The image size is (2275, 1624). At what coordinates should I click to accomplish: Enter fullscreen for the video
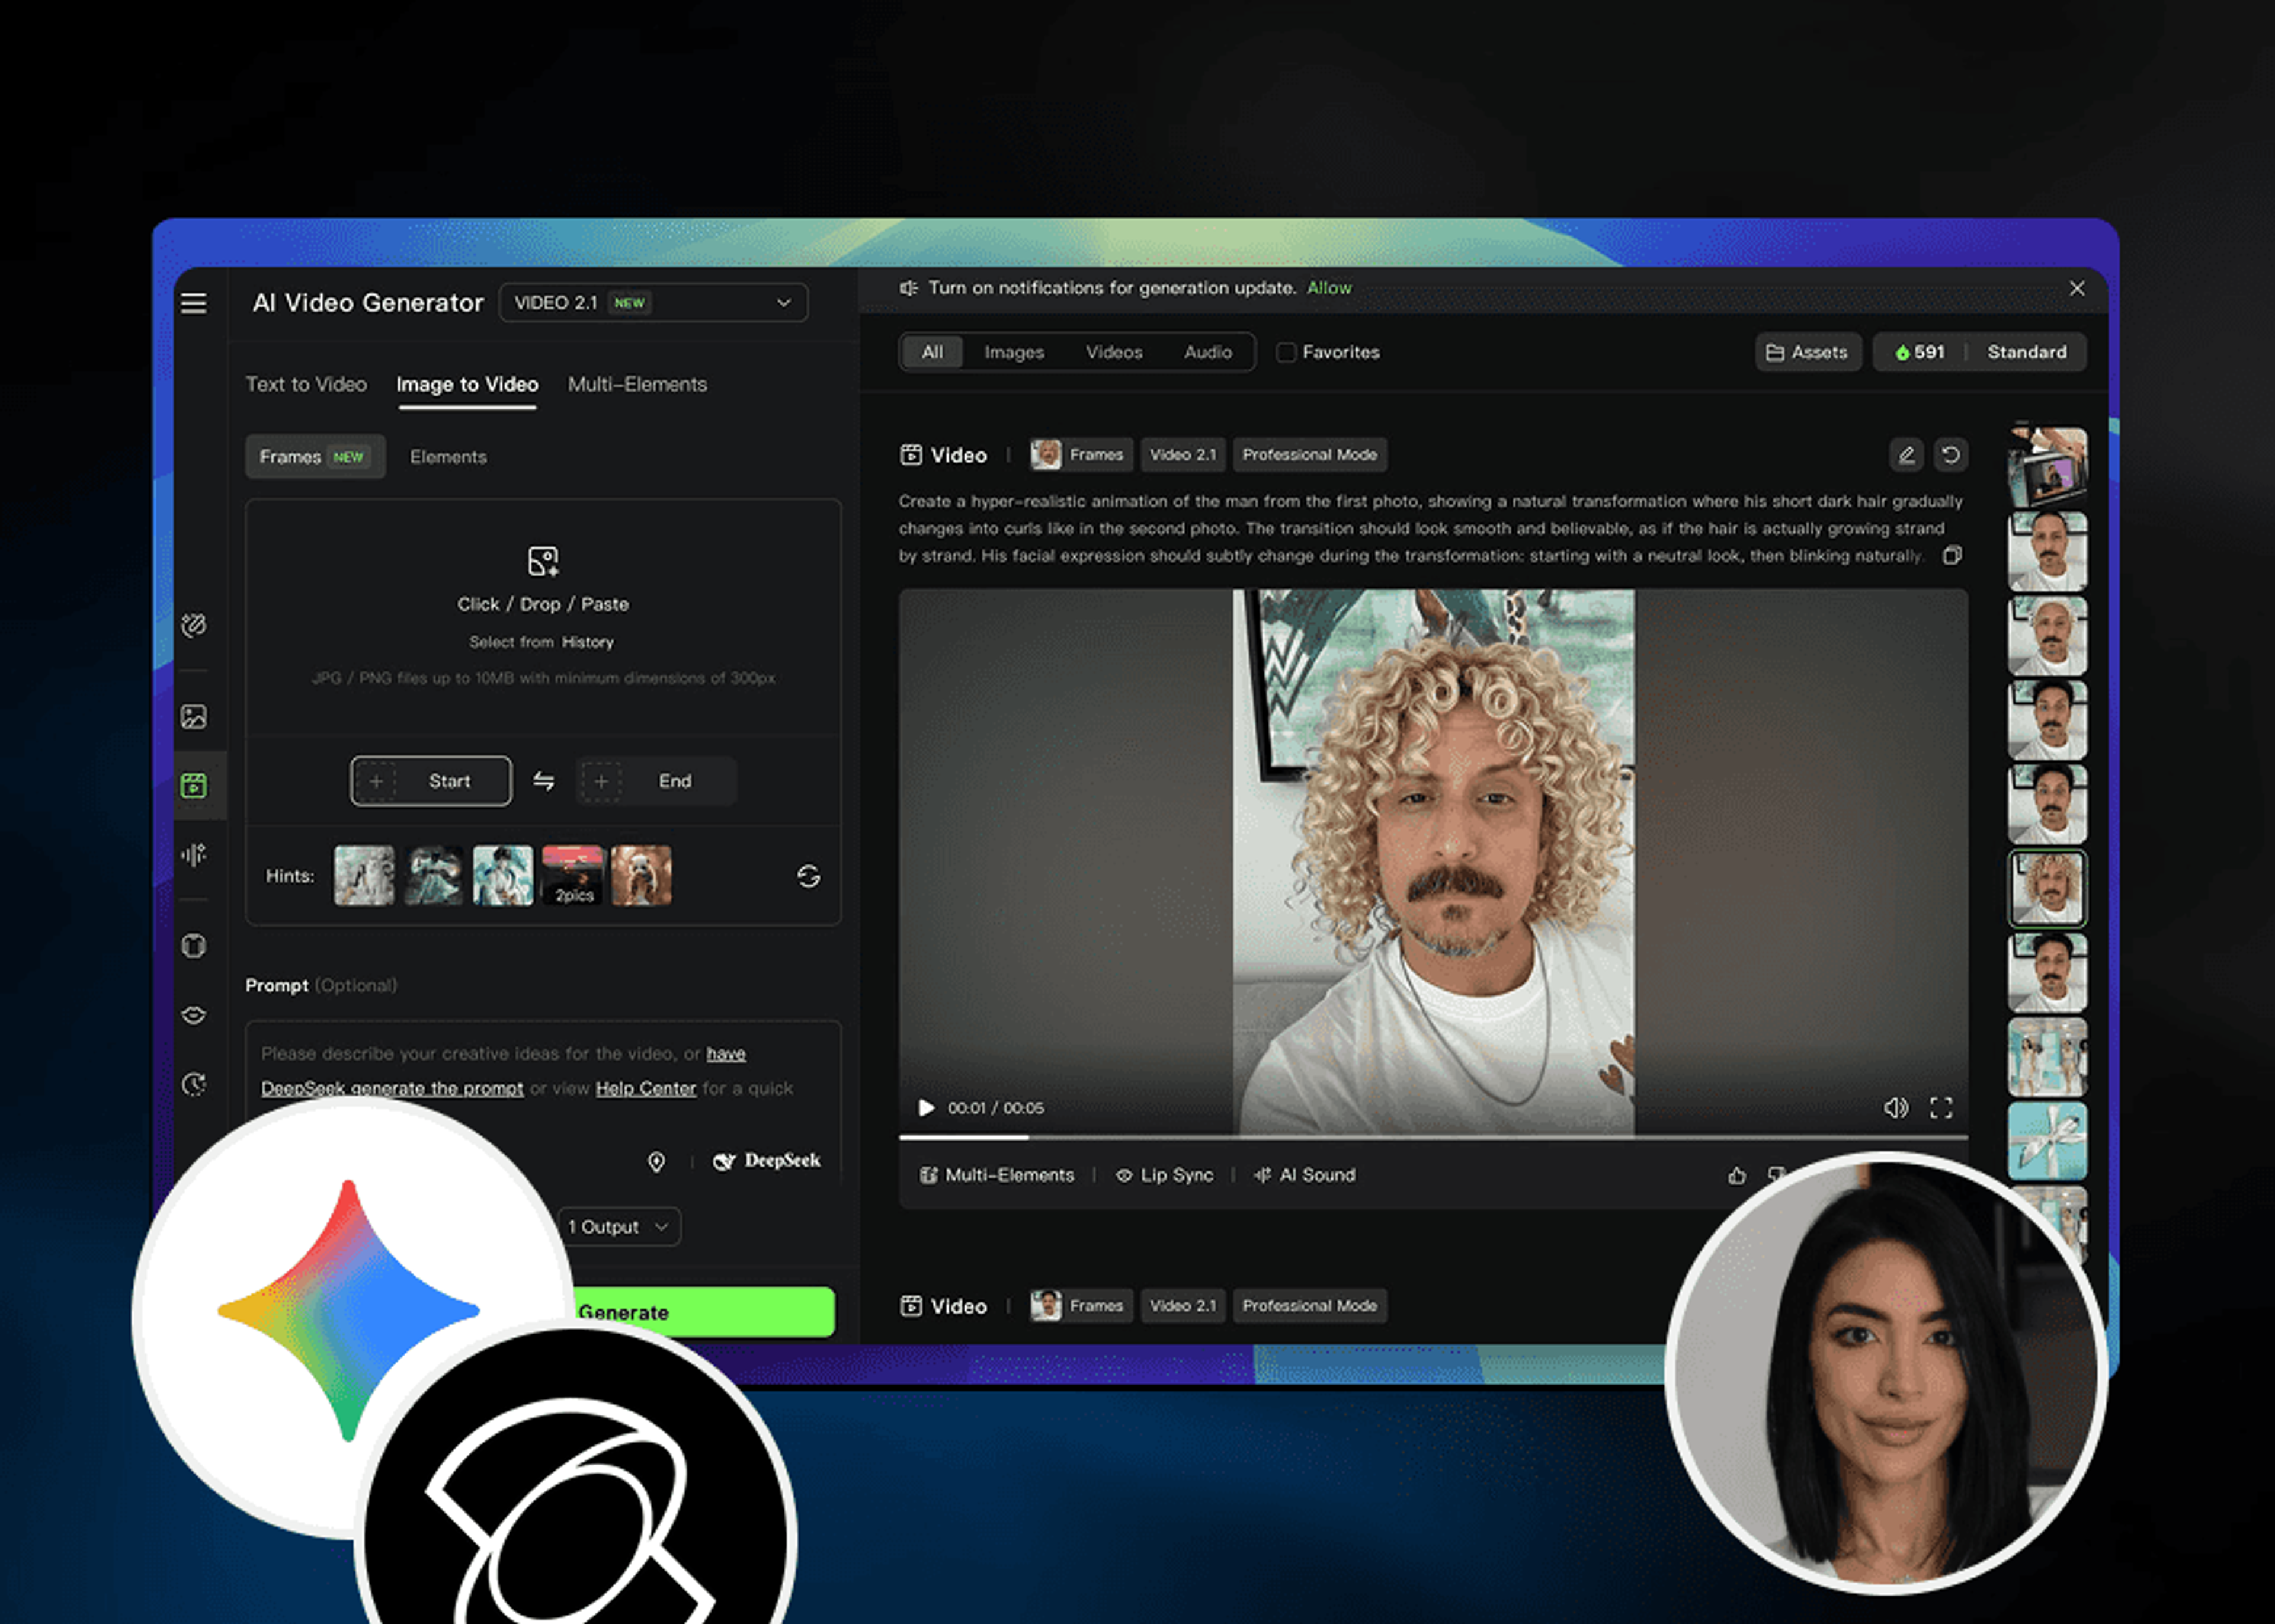click(x=1941, y=1107)
